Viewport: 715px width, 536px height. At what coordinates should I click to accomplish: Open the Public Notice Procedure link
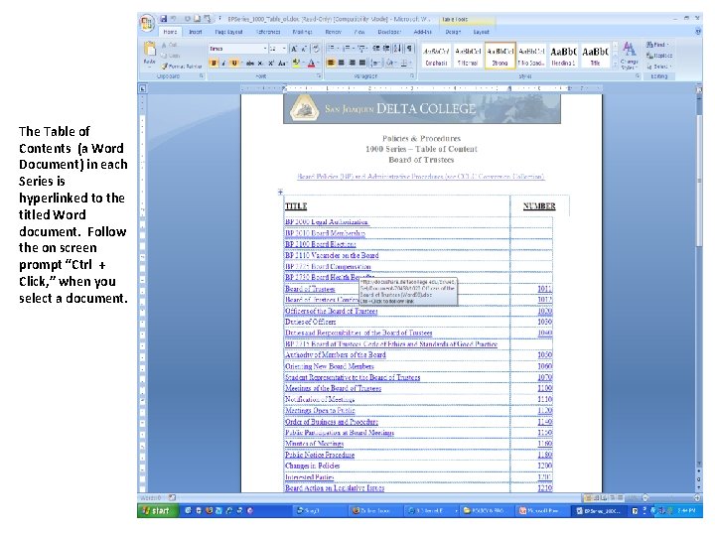tap(320, 455)
